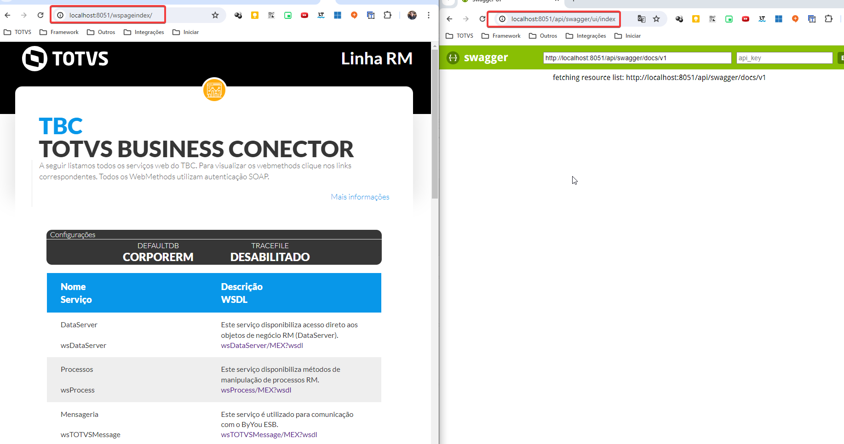View site info for Swagger URL
The width and height of the screenshot is (844, 444).
[x=502, y=19]
